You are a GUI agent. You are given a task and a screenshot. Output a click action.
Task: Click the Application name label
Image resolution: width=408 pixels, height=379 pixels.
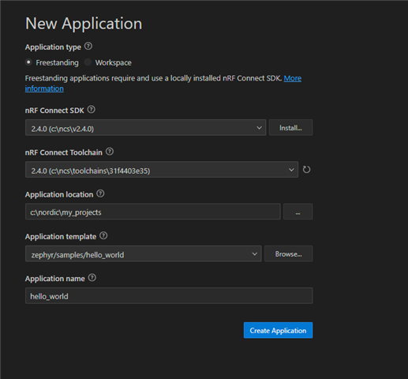55,279
